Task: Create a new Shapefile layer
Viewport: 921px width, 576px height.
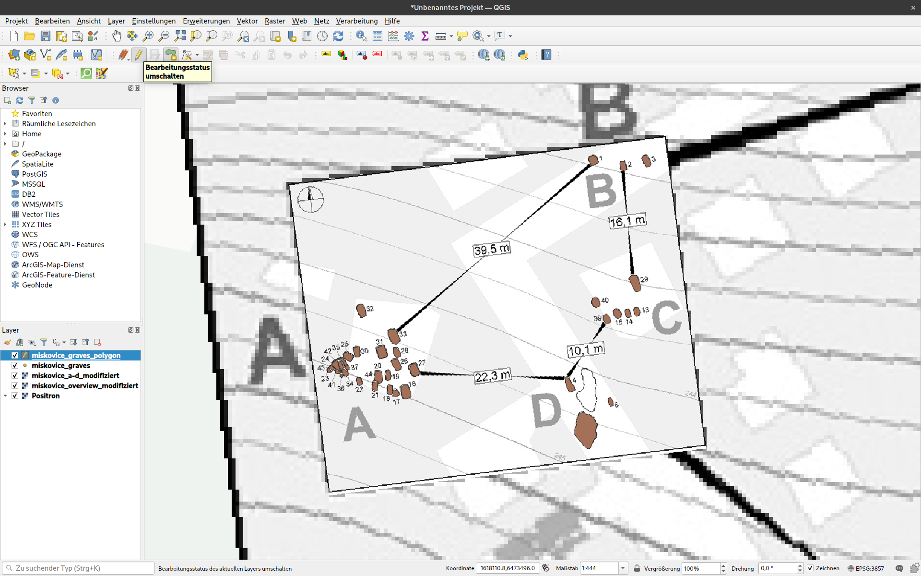Action: coord(46,55)
